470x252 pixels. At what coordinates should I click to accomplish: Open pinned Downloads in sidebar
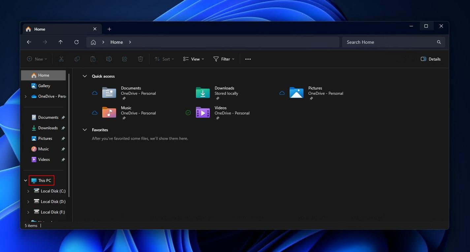(45, 128)
